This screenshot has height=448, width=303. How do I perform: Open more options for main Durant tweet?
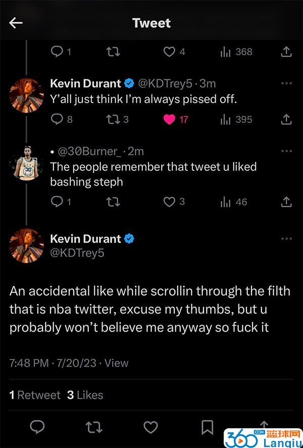(286, 239)
